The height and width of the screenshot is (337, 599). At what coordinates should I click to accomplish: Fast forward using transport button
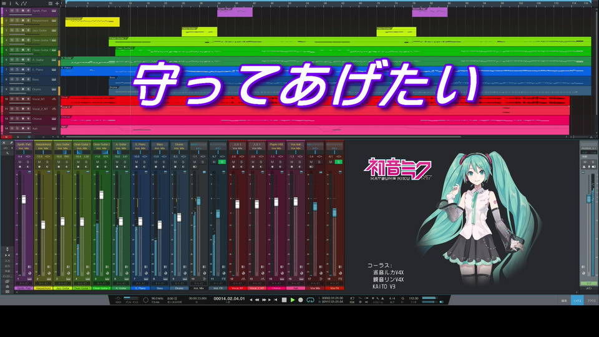[x=264, y=300]
